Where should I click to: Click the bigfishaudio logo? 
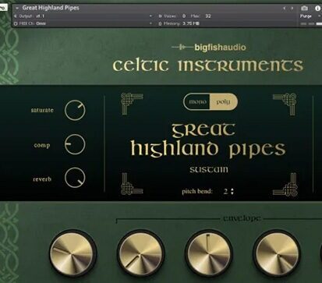pos(209,48)
